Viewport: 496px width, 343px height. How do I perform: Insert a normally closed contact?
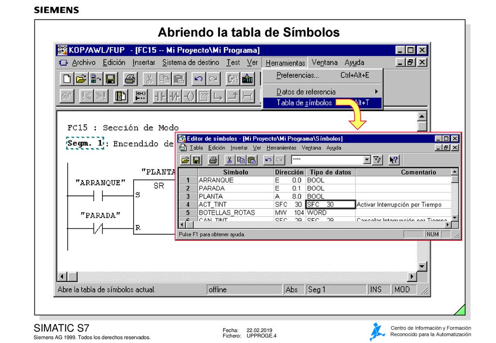(x=174, y=96)
